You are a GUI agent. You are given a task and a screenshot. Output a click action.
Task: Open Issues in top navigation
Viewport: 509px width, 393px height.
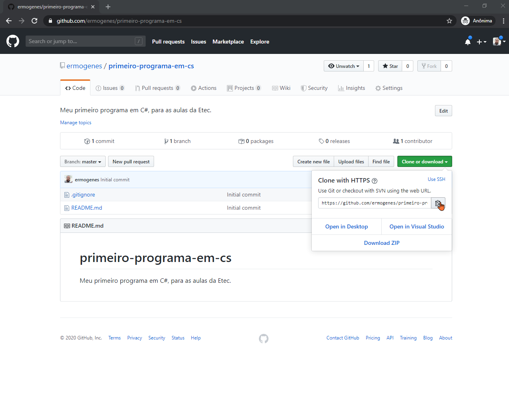pyautogui.click(x=198, y=42)
